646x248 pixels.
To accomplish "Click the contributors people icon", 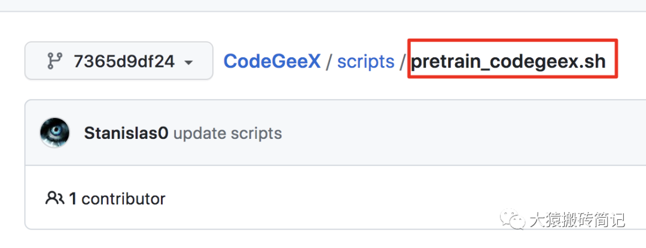I will [x=54, y=198].
